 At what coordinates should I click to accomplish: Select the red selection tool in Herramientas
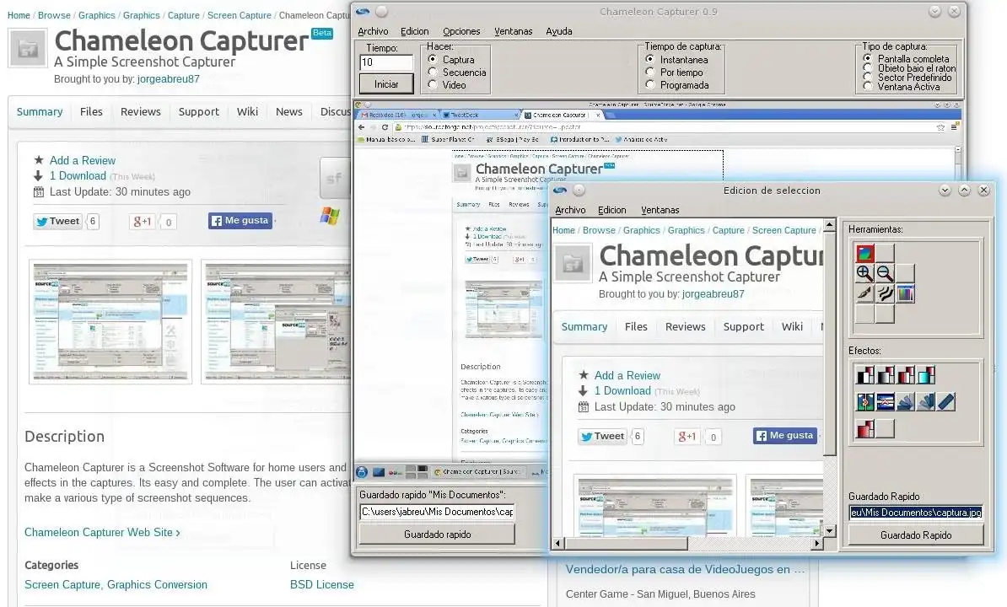click(864, 253)
